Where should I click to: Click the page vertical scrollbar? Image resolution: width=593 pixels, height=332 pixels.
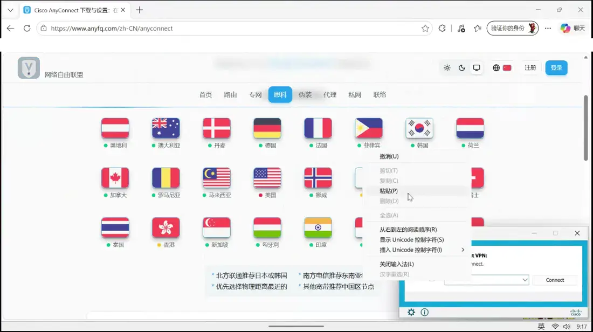(586, 129)
